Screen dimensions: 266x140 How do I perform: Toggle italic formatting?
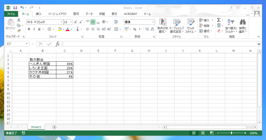point(34,29)
